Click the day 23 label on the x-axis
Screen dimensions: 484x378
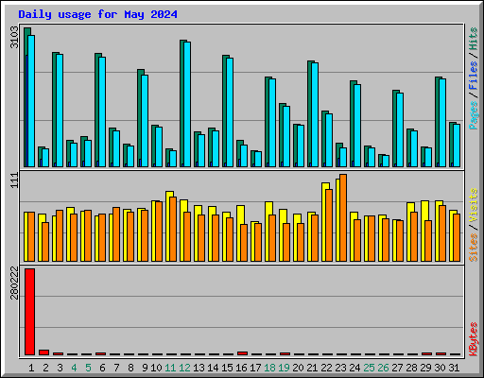(x=340, y=368)
